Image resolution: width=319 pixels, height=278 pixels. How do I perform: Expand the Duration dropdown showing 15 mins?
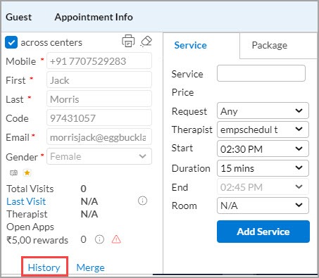(263, 168)
